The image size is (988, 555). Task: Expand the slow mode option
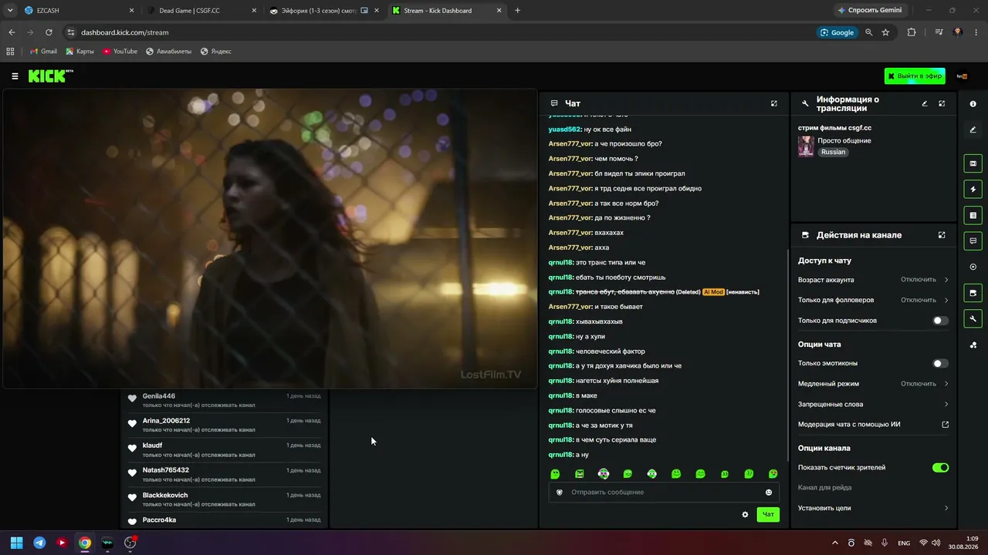pos(873,384)
